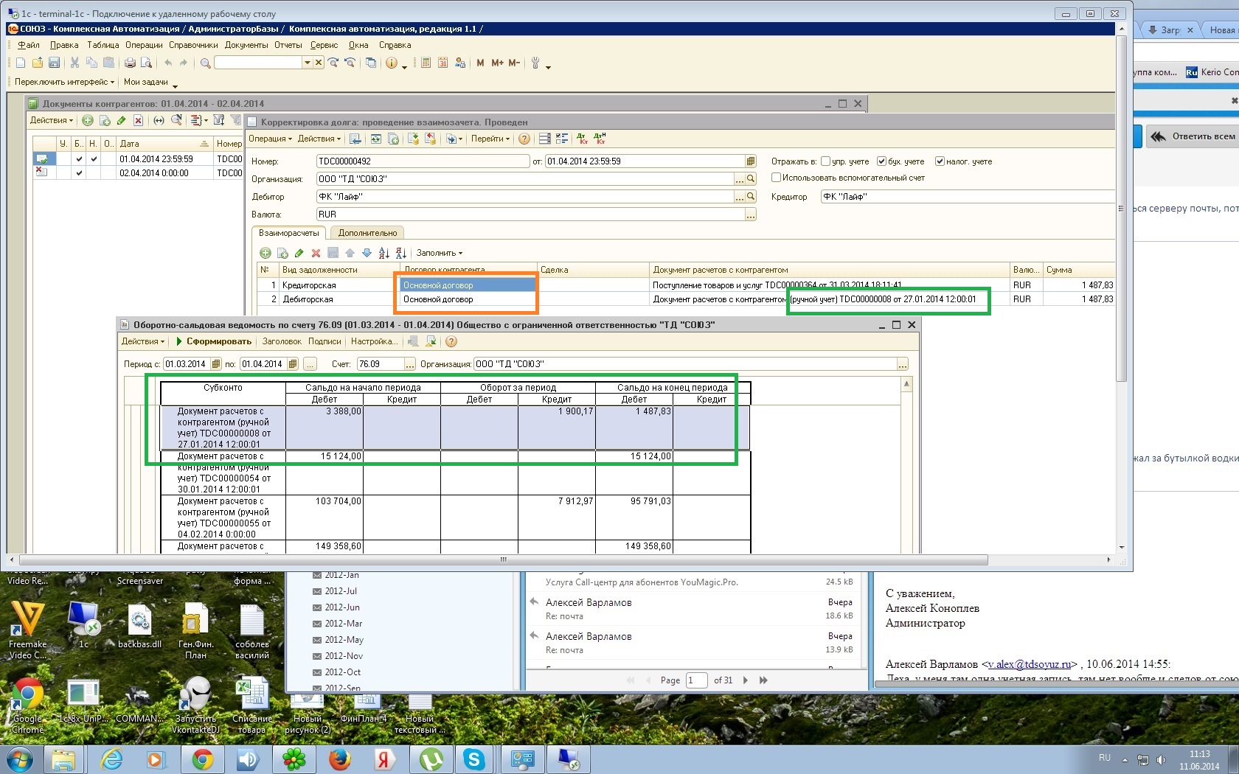Screen dimensions: 1239x774
Task: Toggle Использовать вспомогательный счет checkbox
Action: pos(776,178)
